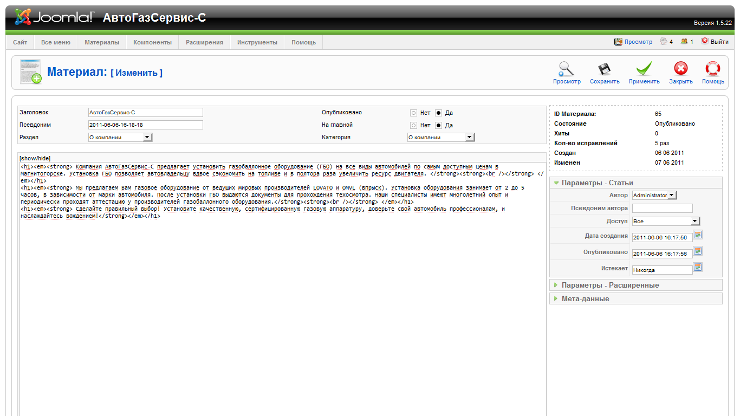This screenshot has width=740, height=416.
Task: Click the messages icon showing 4
Action: point(663,41)
